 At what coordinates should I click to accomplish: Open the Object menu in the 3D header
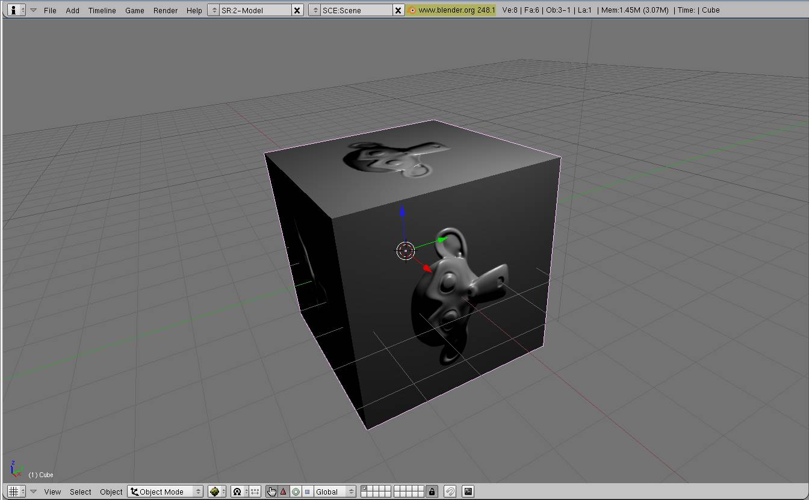click(111, 492)
